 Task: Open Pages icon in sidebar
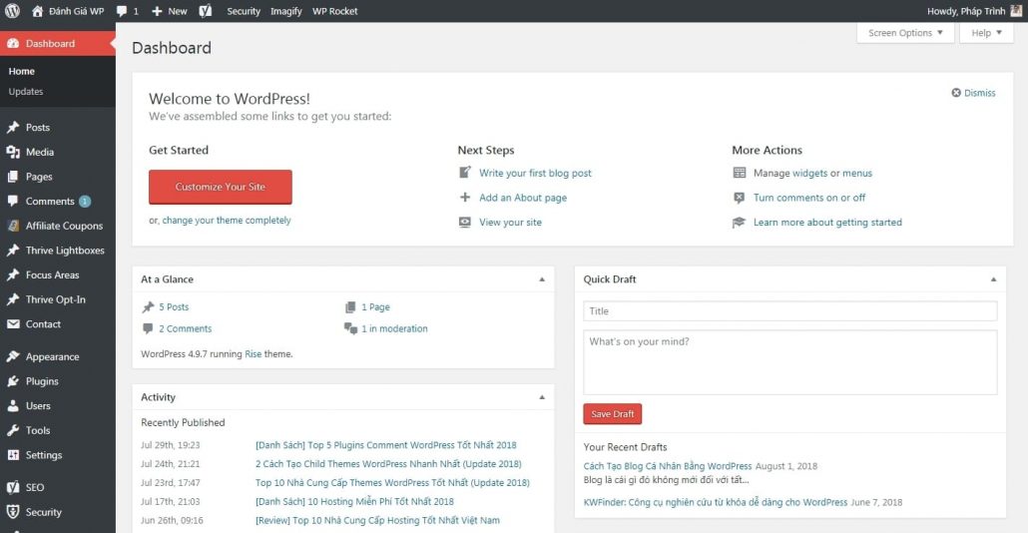coord(13,177)
